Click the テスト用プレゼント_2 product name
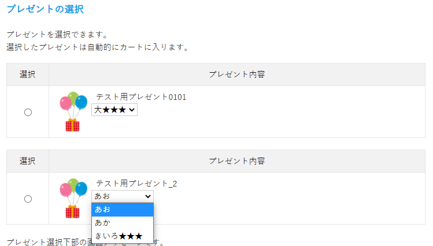Image resolution: width=433 pixels, height=246 pixels. coord(136,184)
